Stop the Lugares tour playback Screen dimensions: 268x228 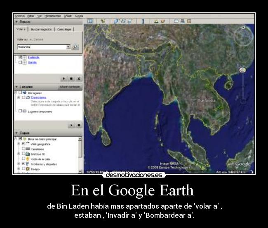[x=79, y=125]
